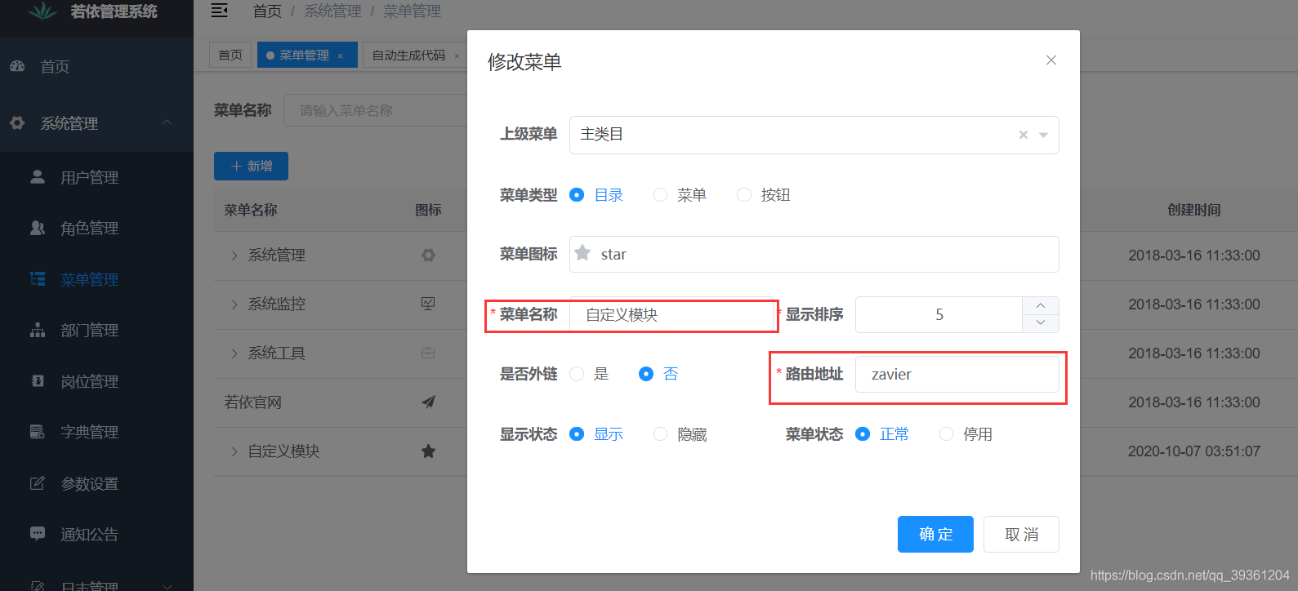The image size is (1298, 591).
Task: Switch to the 首页 page tab
Action: [230, 55]
